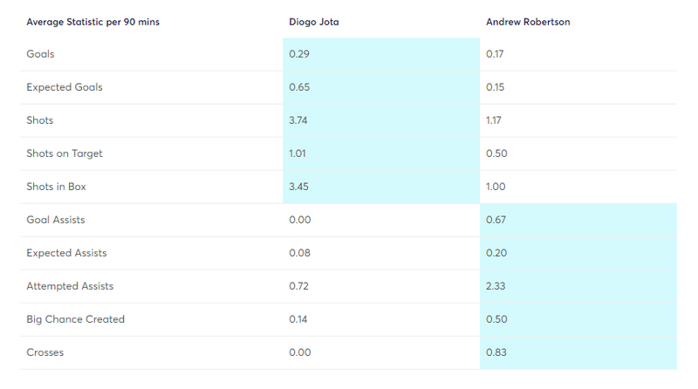Select Robertson's Shots on Target value 0.50
698x389 pixels.
click(496, 154)
